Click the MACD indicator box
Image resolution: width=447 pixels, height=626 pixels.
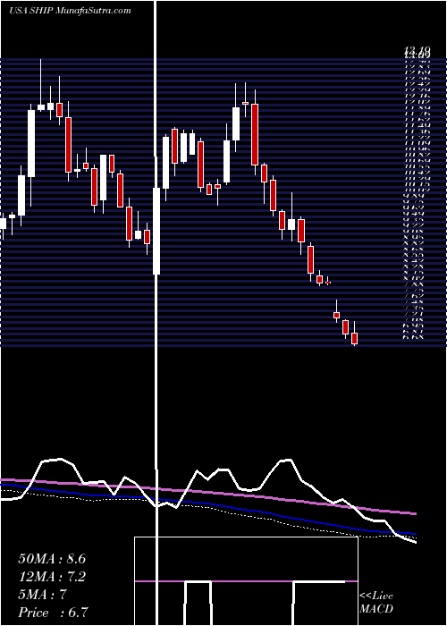click(246, 581)
